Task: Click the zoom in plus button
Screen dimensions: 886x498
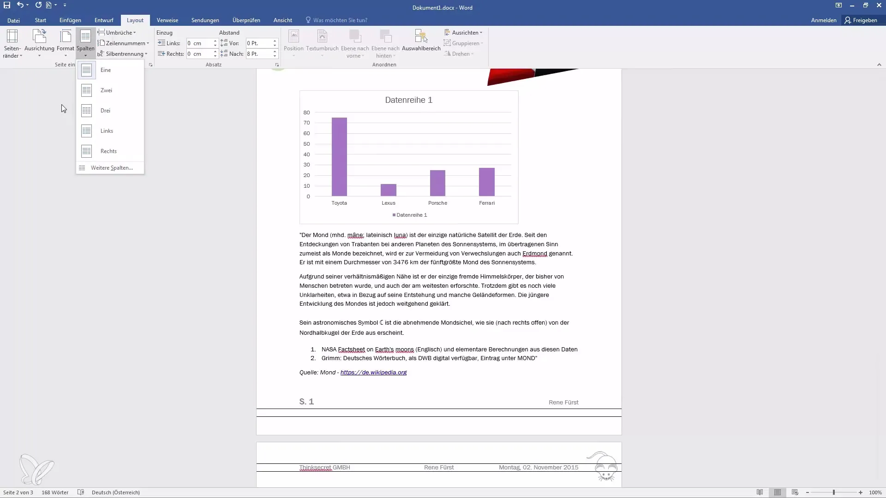Action: click(x=861, y=492)
